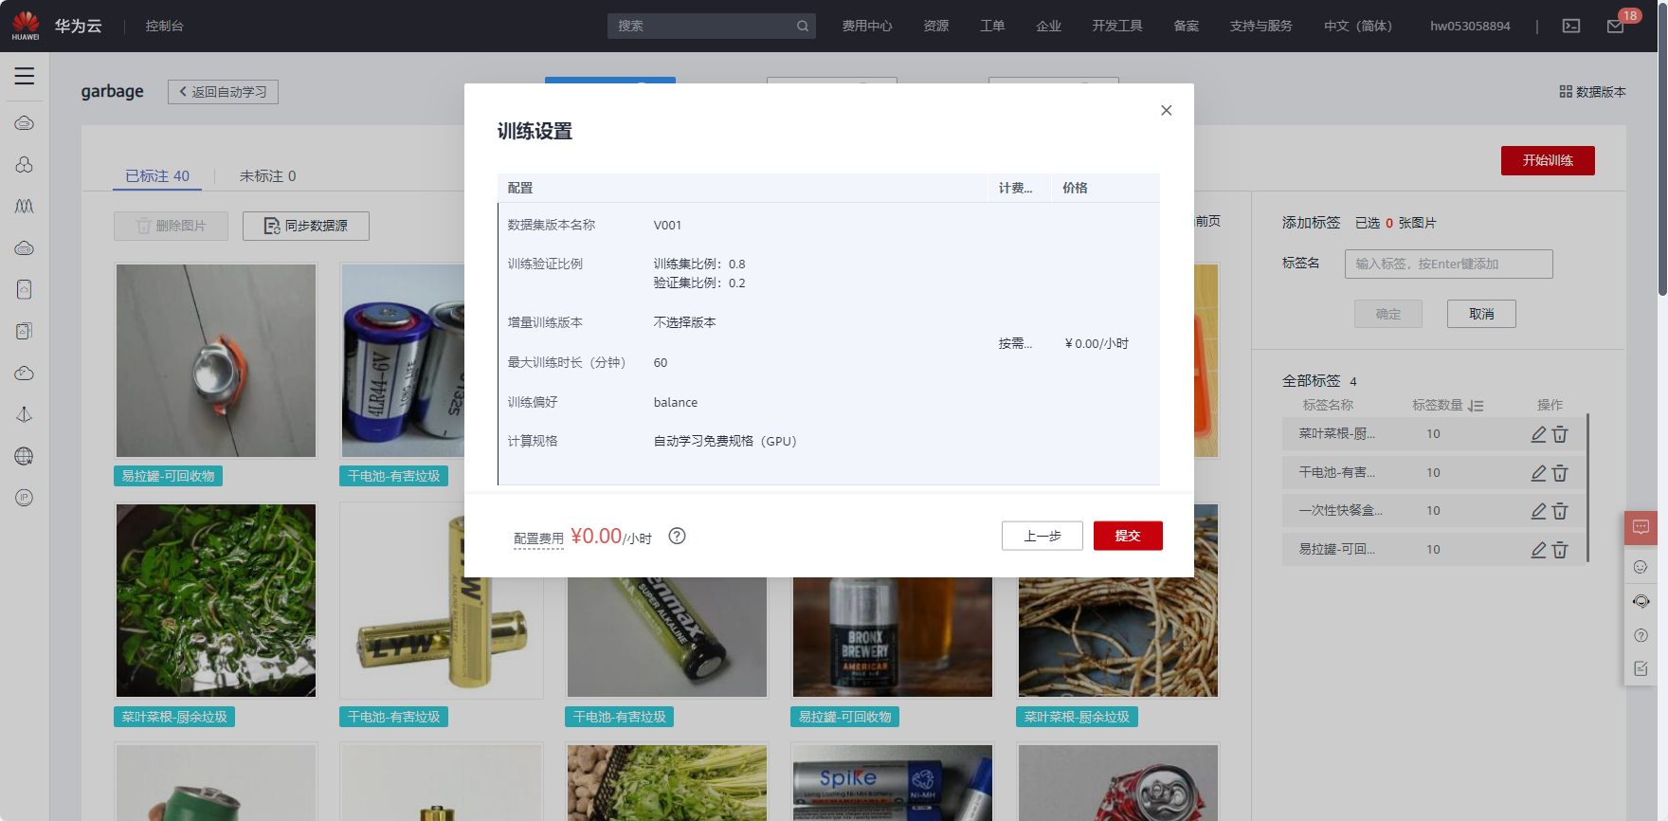Screen dimensions: 1668x821
Task: Open the cloud shell terminal icon
Action: coord(1571,27)
